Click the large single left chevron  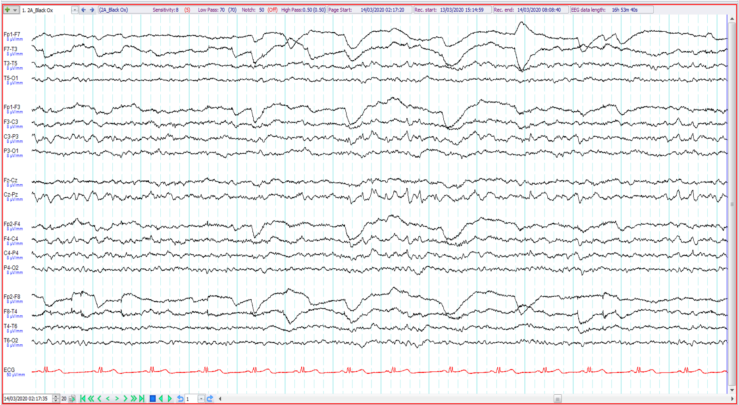(x=100, y=399)
